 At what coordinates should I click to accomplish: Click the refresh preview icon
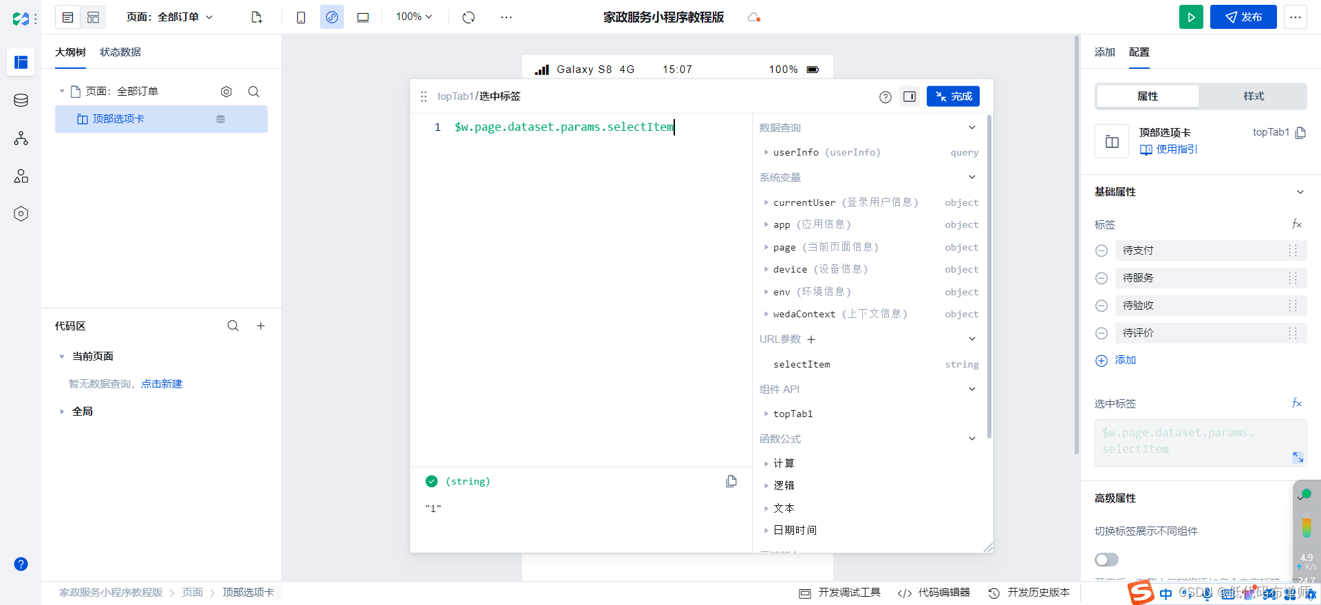tap(469, 17)
